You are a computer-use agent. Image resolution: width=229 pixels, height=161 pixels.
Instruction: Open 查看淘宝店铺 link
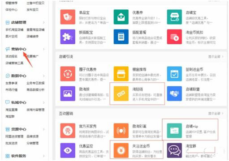coord(35,30)
